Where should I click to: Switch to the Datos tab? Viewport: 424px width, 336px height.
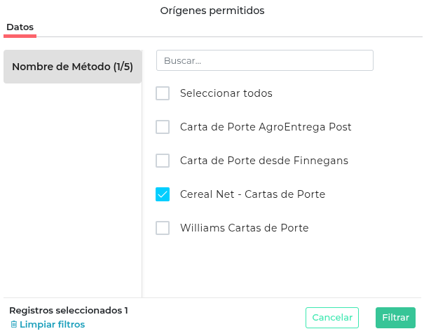point(20,27)
